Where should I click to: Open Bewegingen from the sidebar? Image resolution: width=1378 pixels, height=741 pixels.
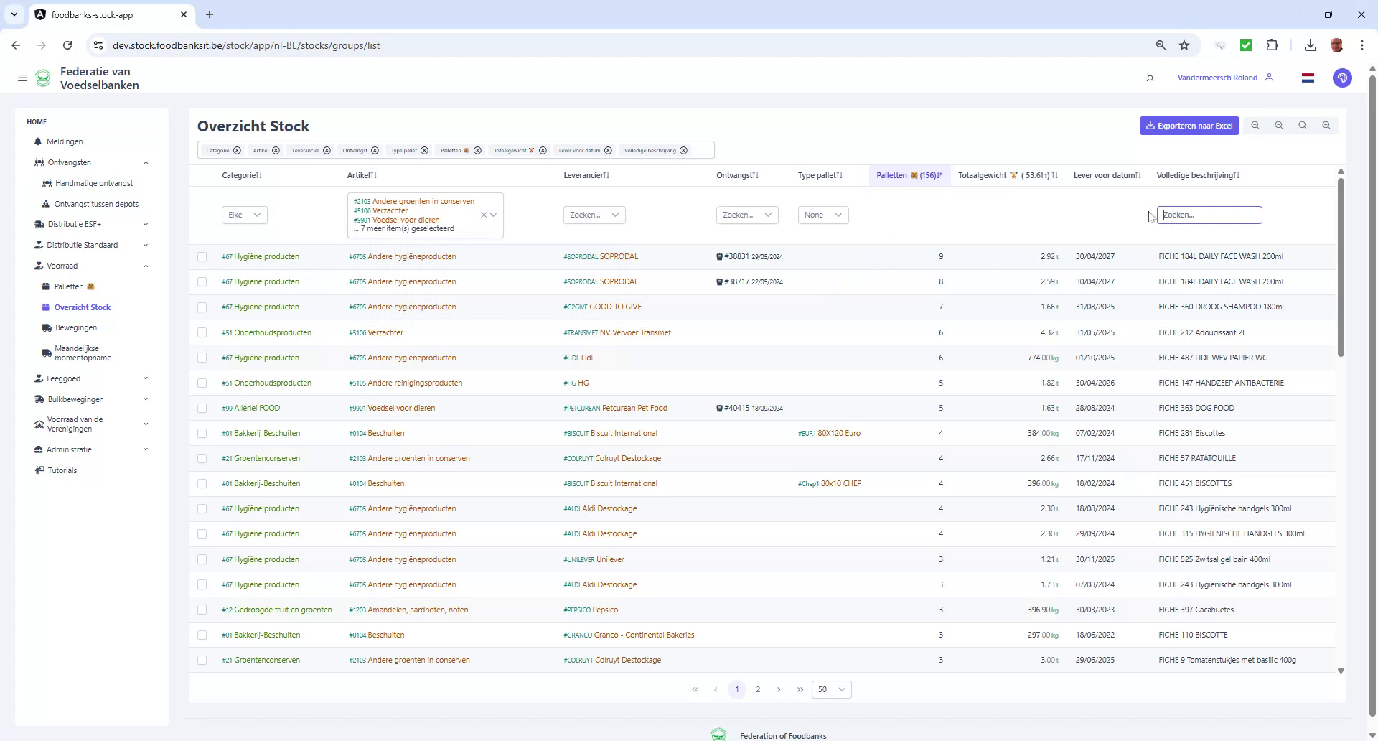point(75,327)
